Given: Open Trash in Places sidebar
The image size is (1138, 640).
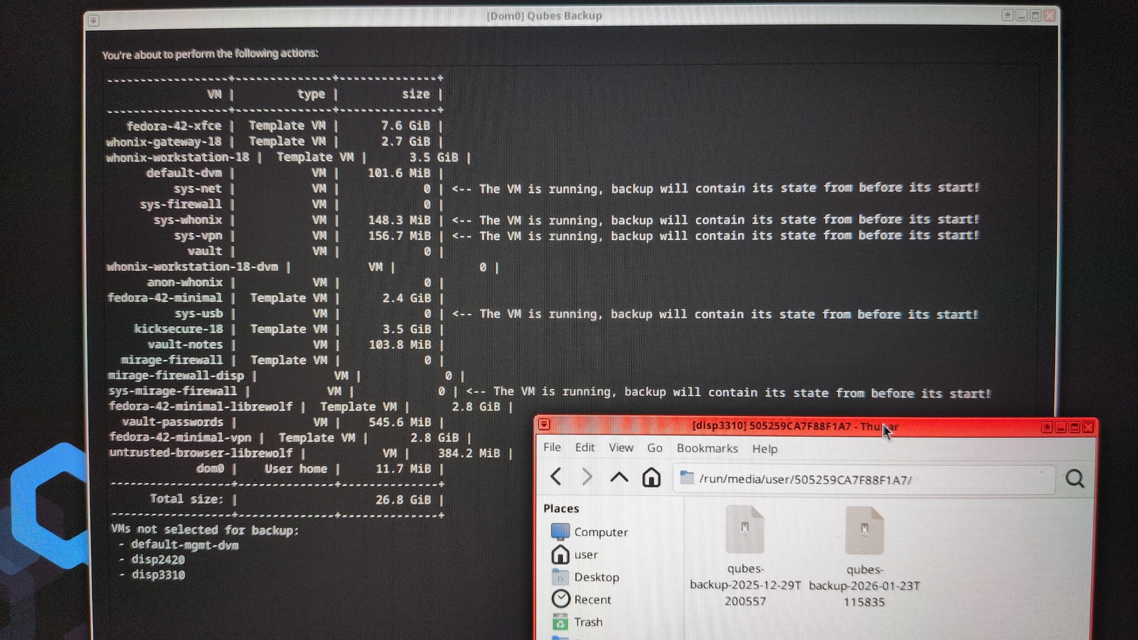Looking at the screenshot, I should click(x=587, y=622).
